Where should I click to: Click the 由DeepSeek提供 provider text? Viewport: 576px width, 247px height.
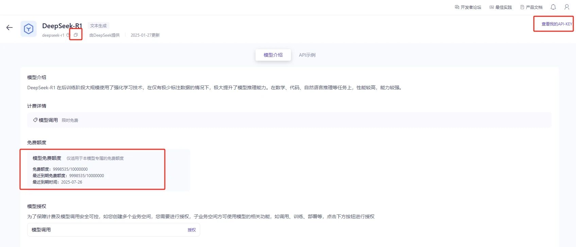click(105, 35)
